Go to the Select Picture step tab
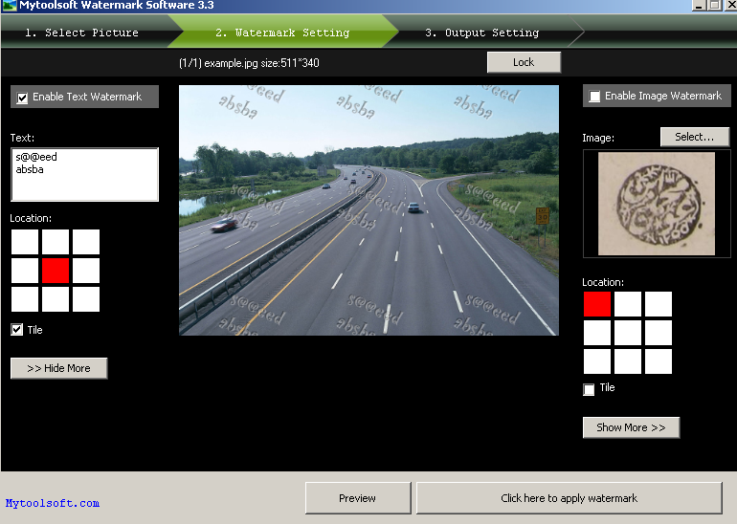 point(81,33)
